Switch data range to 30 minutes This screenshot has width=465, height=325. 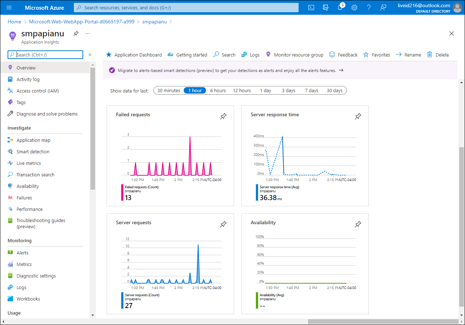168,90
